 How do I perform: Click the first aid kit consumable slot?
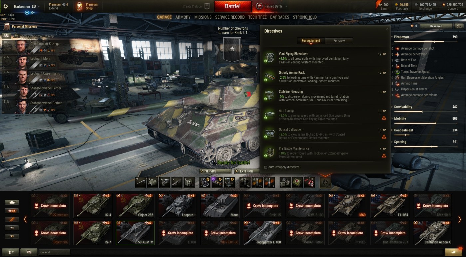(x=297, y=182)
